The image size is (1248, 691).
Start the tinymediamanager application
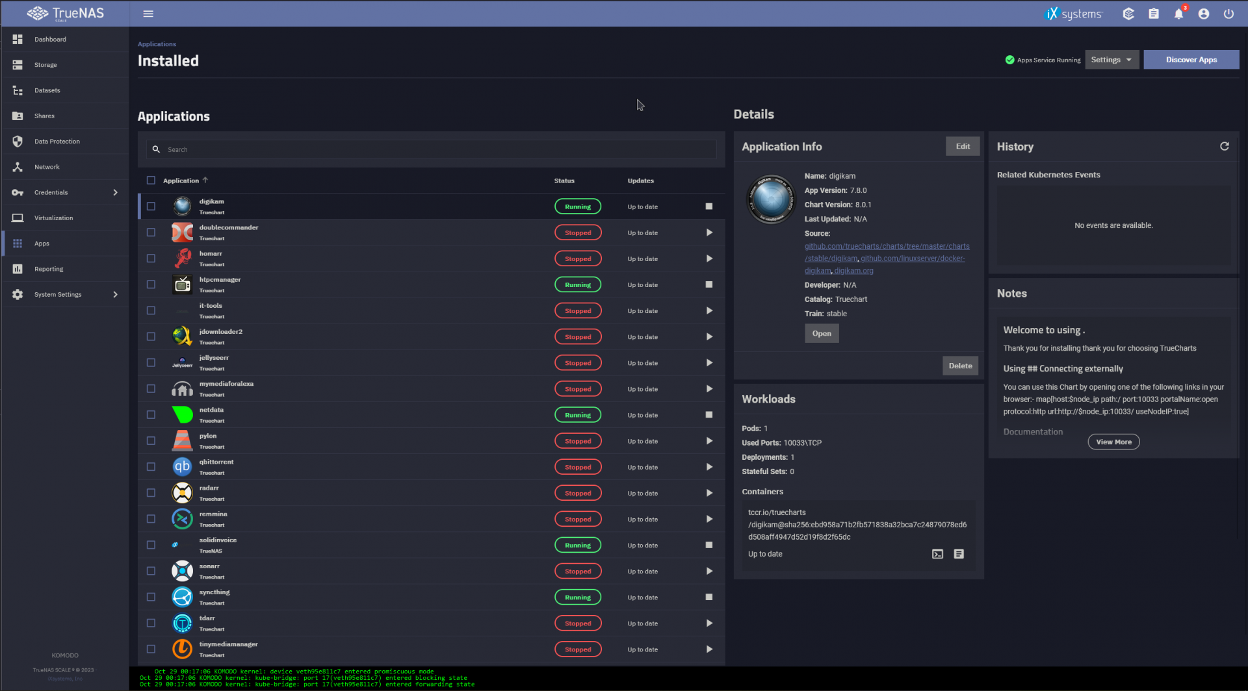pyautogui.click(x=709, y=649)
